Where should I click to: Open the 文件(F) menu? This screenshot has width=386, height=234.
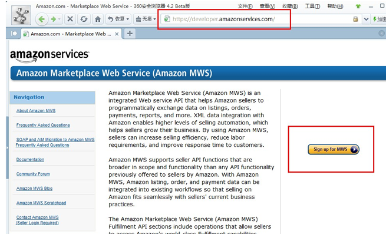[x=245, y=6]
